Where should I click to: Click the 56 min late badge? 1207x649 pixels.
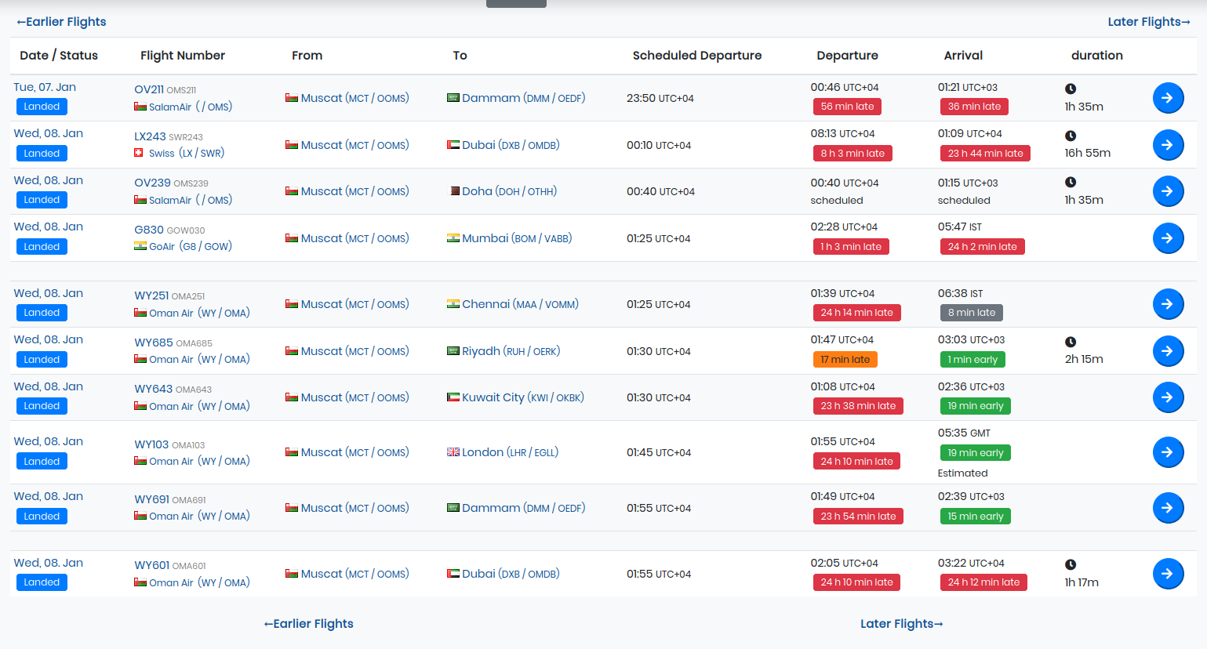coord(847,107)
